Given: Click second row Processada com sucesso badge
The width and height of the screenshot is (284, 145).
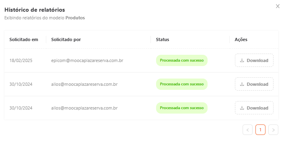Looking at the screenshot, I should 182,84.
